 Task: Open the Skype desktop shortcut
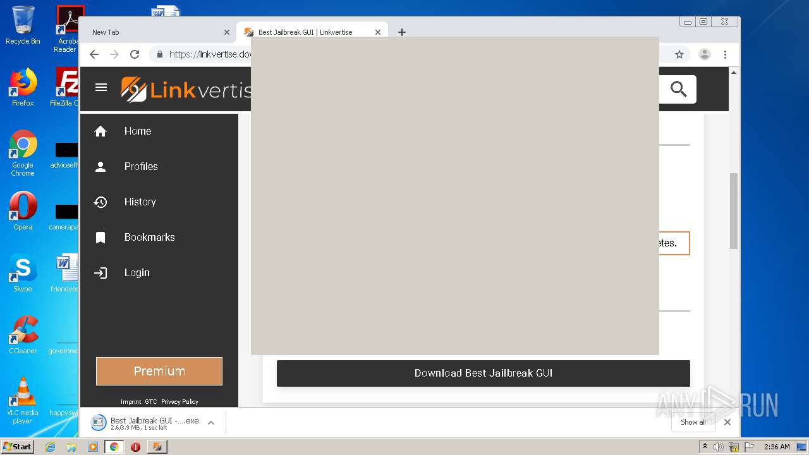pos(23,273)
